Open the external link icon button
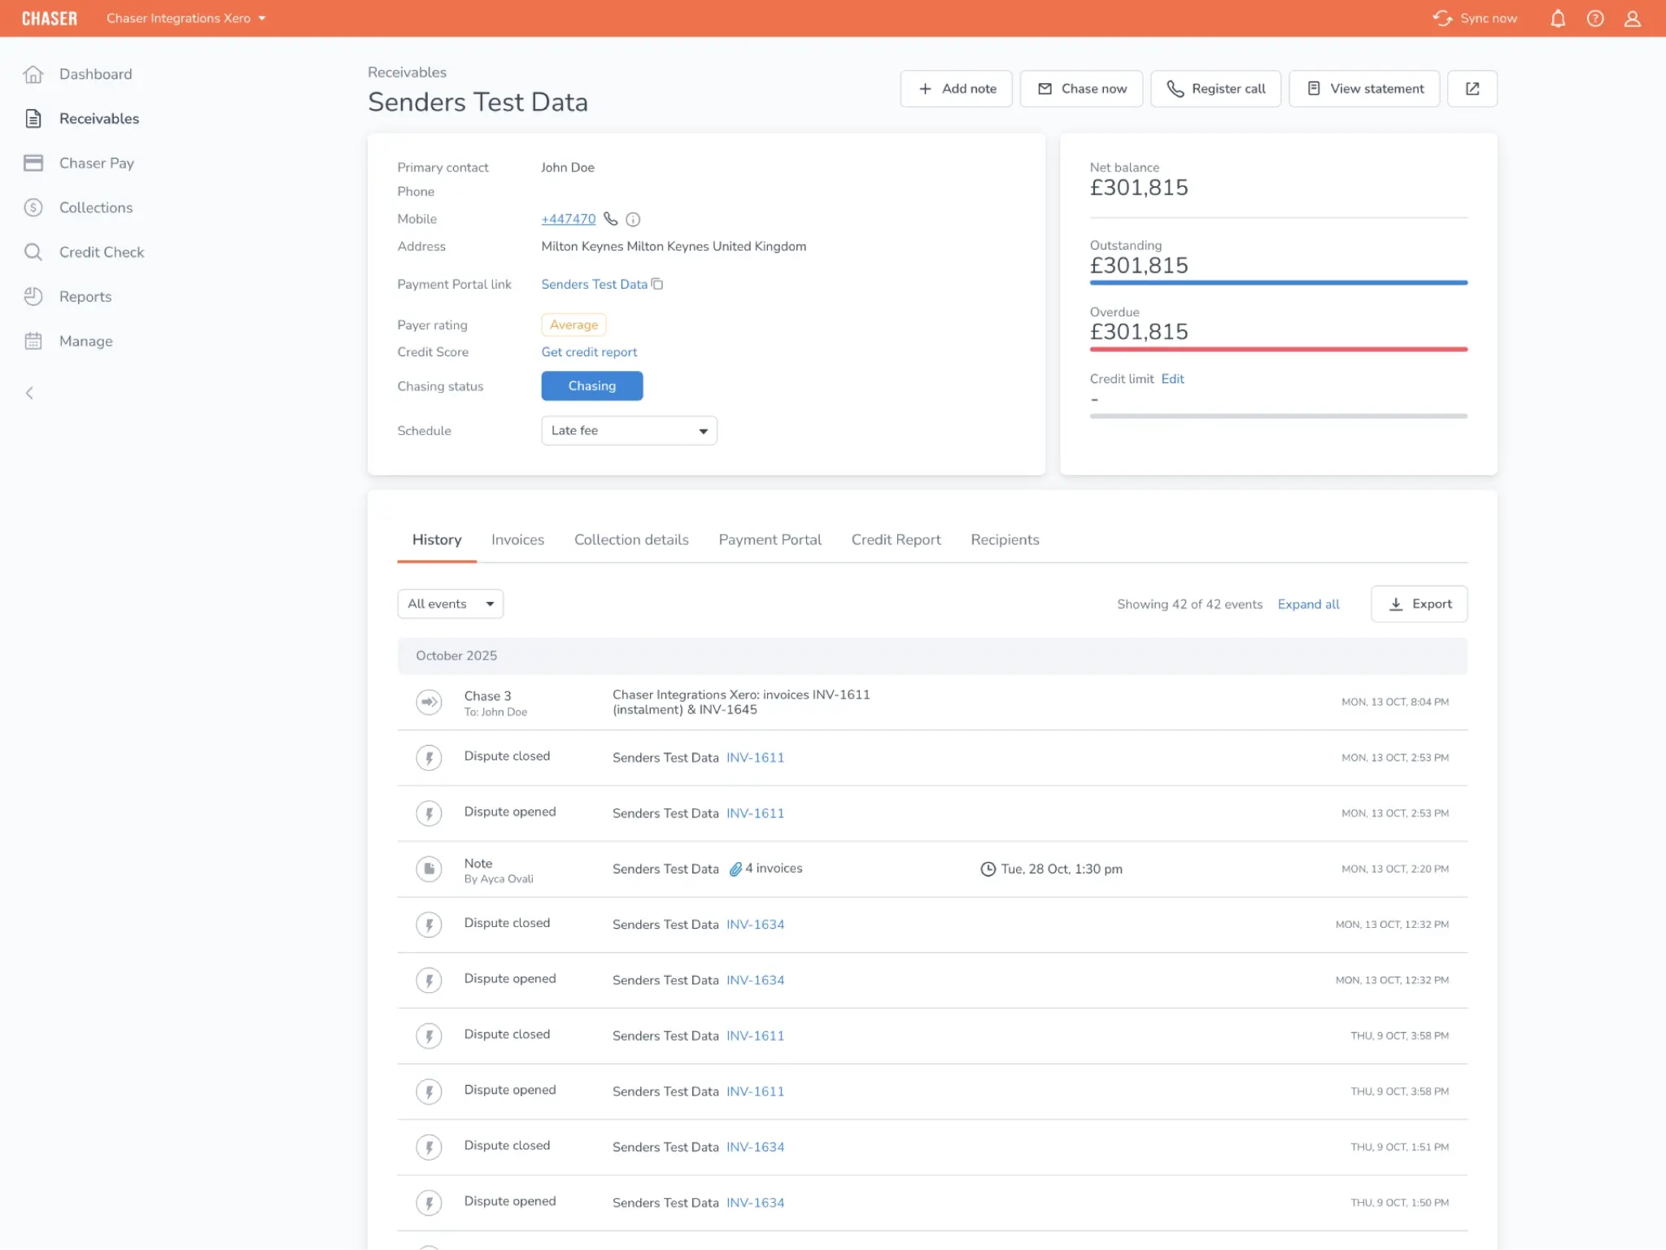This screenshot has height=1250, width=1666. 1472,89
